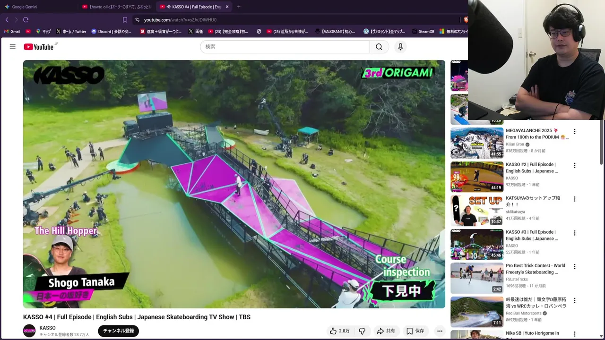Open 近所から苦情が bookmark
The height and width of the screenshot is (340, 605).
(287, 32)
